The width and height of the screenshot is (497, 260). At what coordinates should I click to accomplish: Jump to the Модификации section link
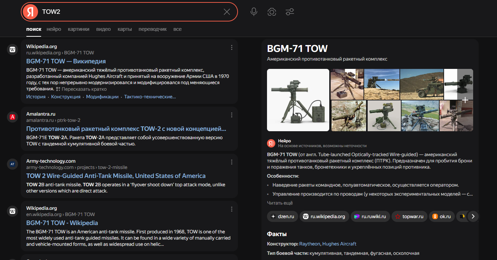102,97
